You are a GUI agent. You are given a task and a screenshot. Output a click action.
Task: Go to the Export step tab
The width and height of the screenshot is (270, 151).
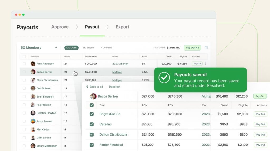(122, 27)
